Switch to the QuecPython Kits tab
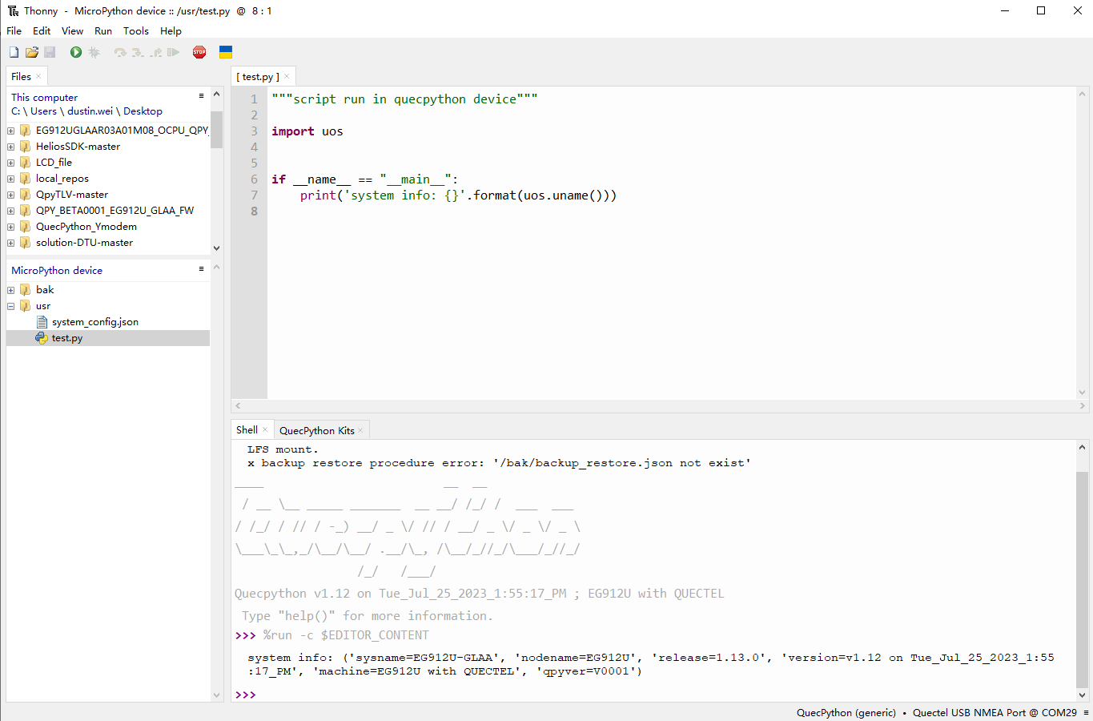This screenshot has width=1093, height=721. coord(316,431)
